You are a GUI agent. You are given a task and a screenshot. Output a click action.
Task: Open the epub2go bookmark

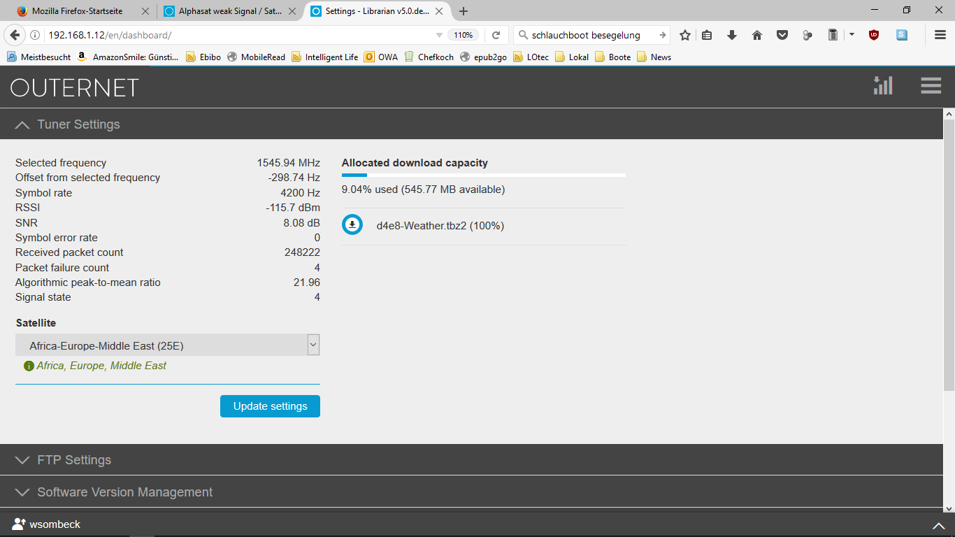[x=483, y=57]
